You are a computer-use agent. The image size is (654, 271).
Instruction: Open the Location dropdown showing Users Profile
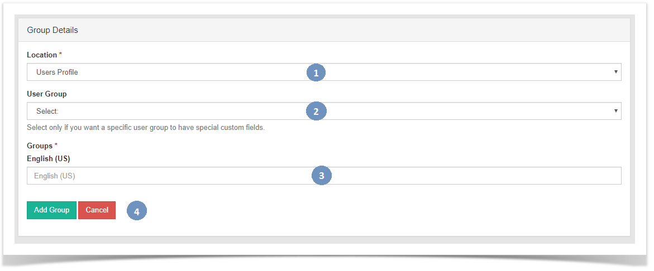coord(324,72)
